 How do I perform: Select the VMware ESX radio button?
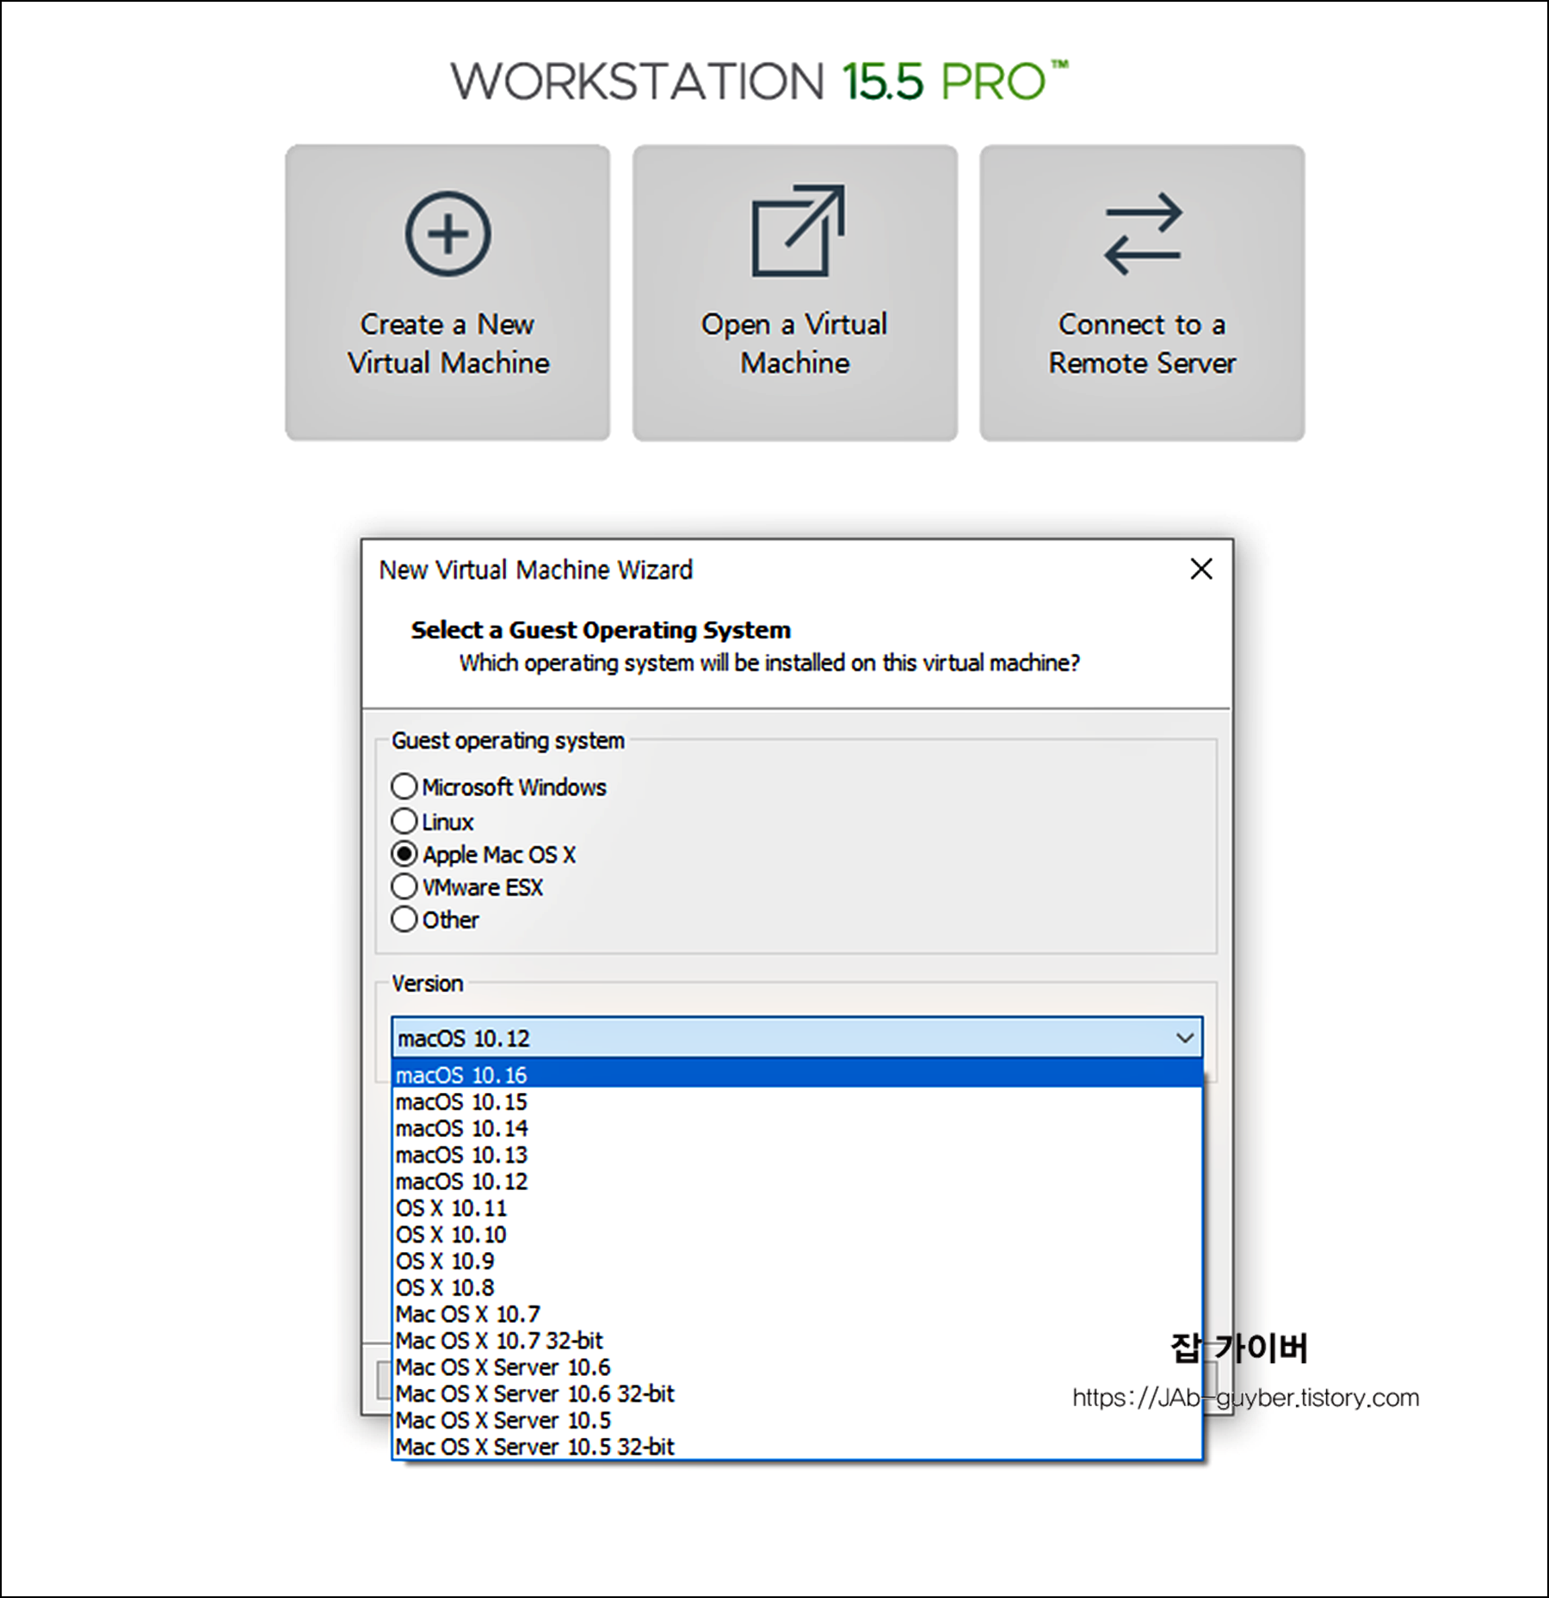pyautogui.click(x=404, y=886)
